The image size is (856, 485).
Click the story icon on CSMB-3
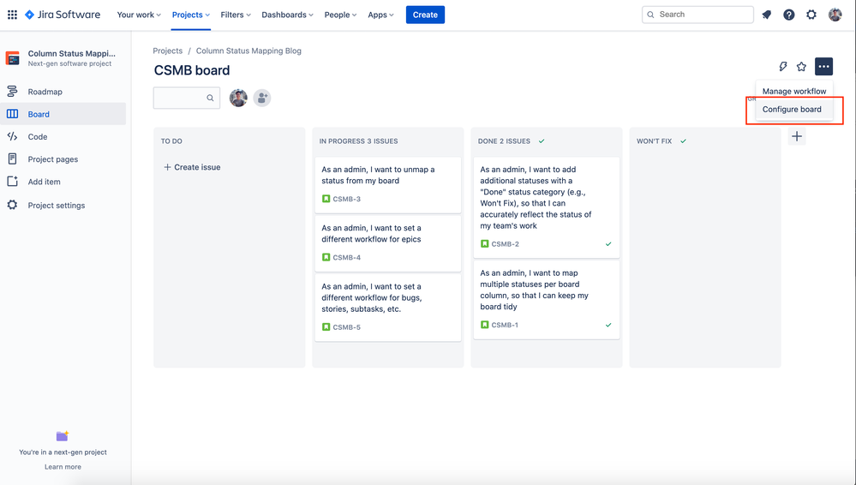tap(326, 199)
